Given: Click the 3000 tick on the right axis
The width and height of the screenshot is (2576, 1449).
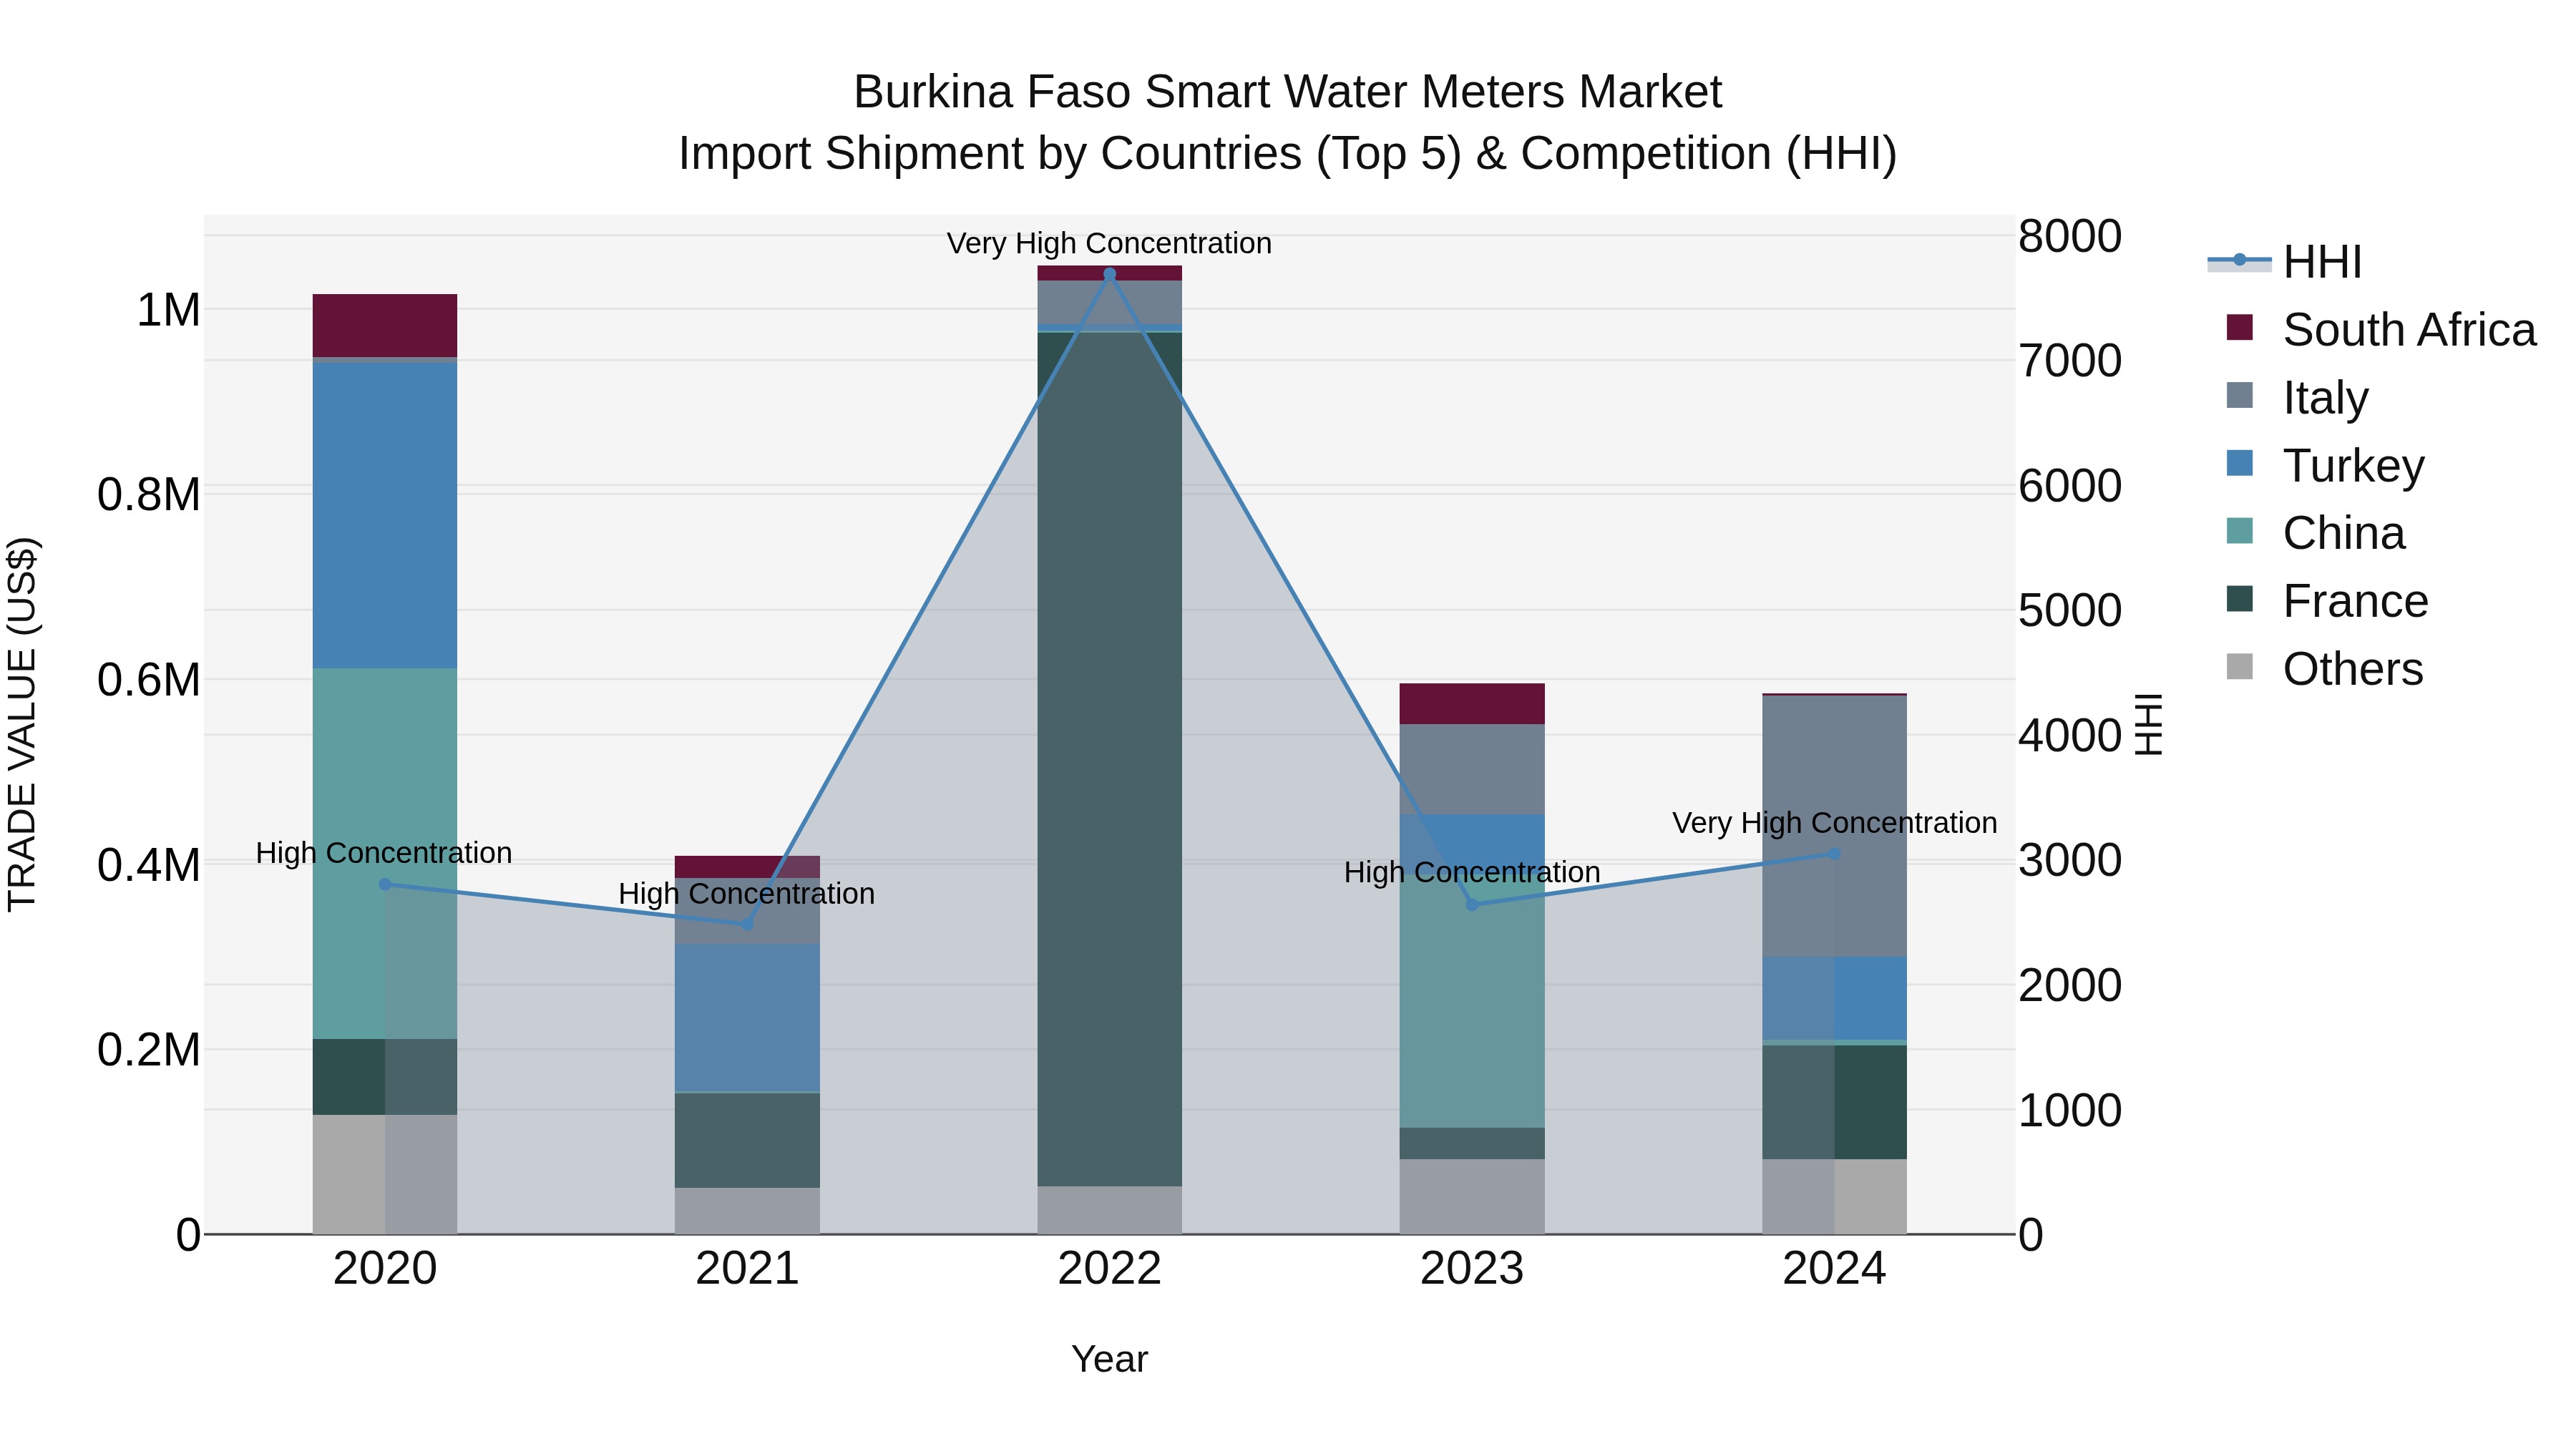Looking at the screenshot, I should [2070, 860].
